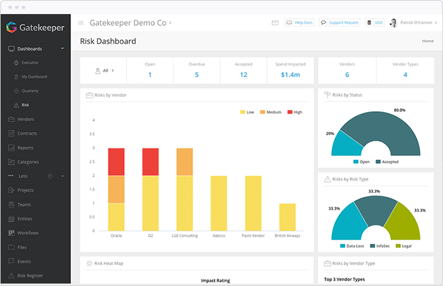Click the red High segment of Oracle bar
The height and width of the screenshot is (286, 443).
[116, 162]
